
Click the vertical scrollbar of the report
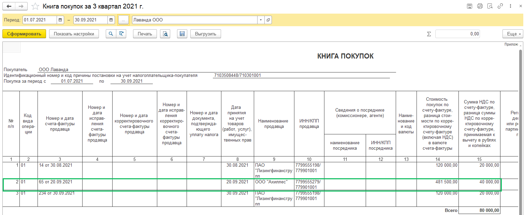click(521, 129)
